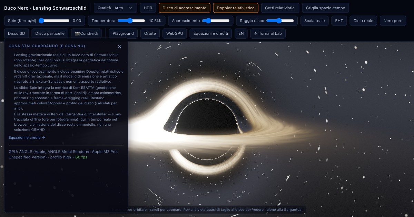This screenshot has height=217, width=414.
Task: Adjust the Spin (Kerr a/M) slider
Action: coord(54,21)
